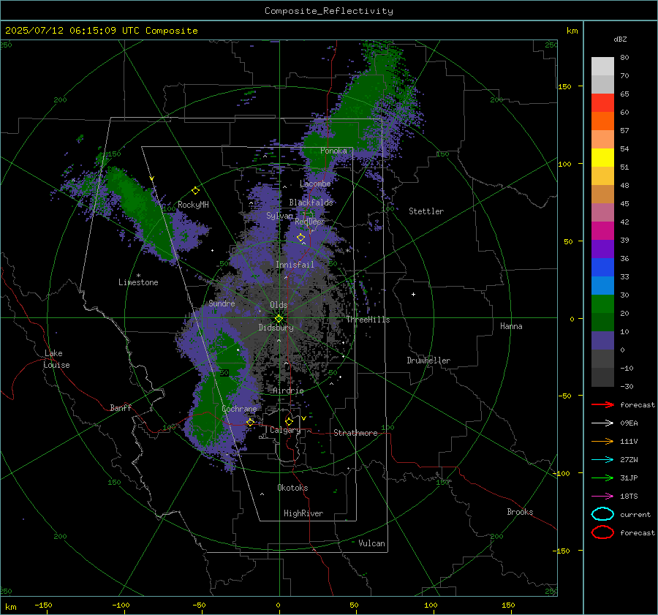Screen dimensions: 658x615
Task: Click the white plus marker west of Hanna
Action: 413,294
